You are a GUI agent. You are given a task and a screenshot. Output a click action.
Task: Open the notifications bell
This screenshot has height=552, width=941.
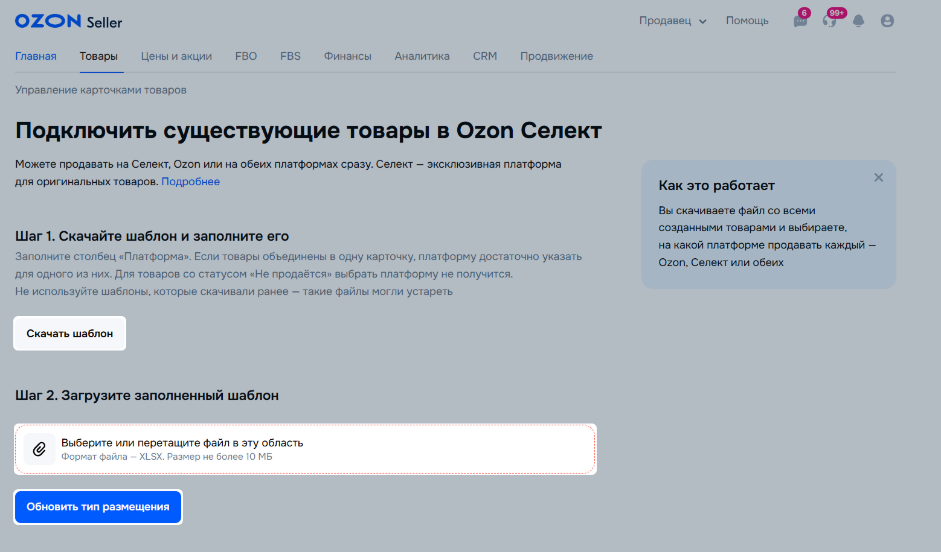858,21
